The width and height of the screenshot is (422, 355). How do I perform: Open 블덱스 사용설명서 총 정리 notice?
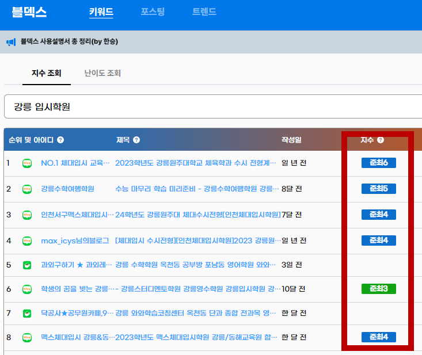tap(69, 41)
